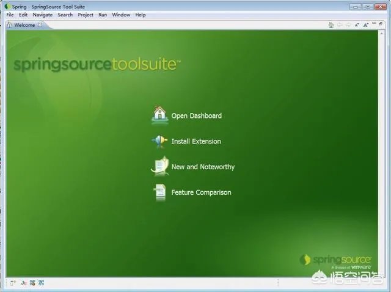Open the JUnit fast view icon

pyautogui.click(x=24, y=283)
